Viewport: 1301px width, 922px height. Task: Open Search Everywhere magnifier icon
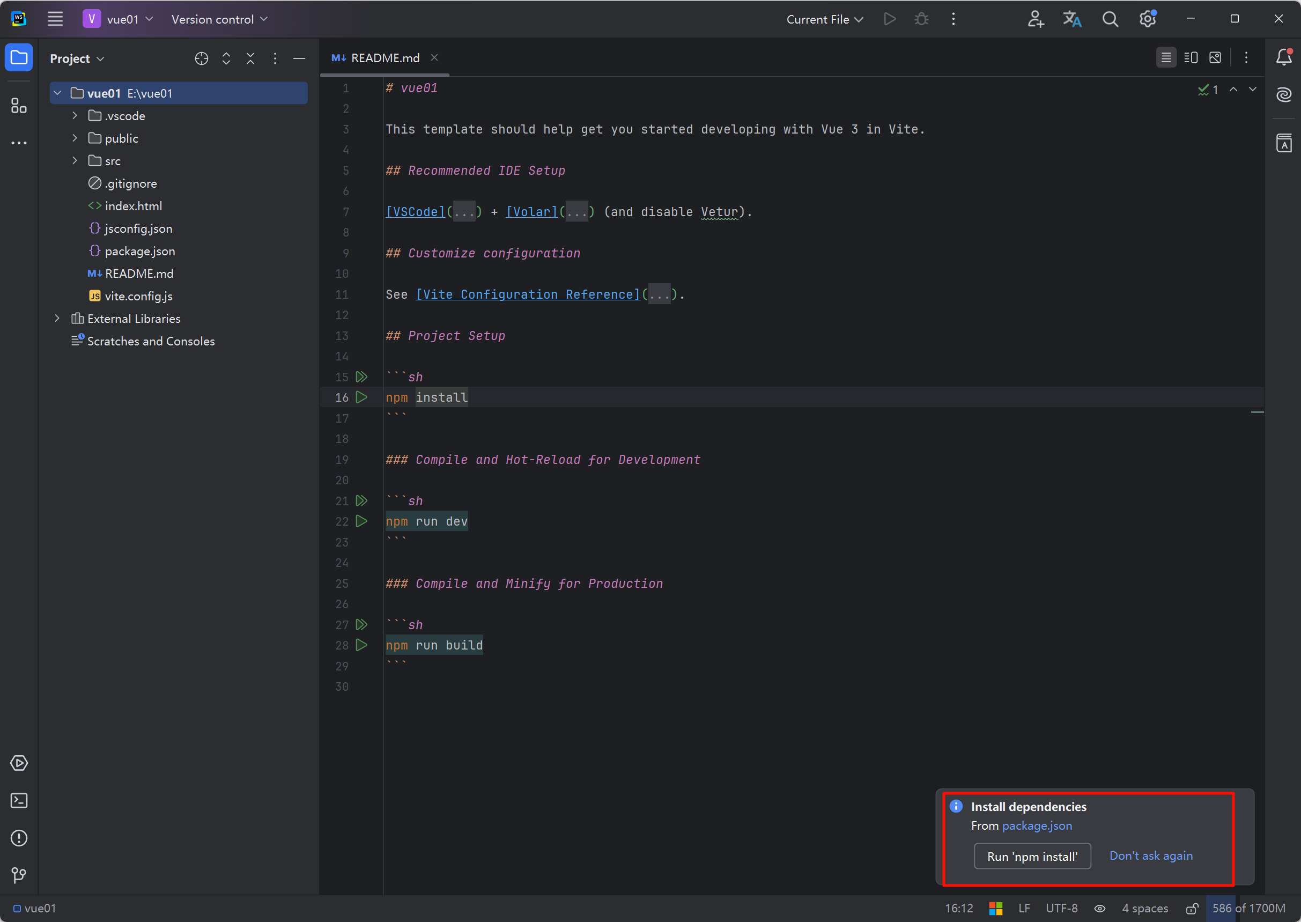point(1110,19)
